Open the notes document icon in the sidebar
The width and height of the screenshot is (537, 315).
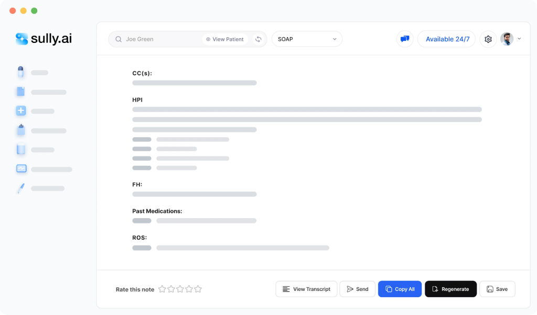(x=21, y=92)
